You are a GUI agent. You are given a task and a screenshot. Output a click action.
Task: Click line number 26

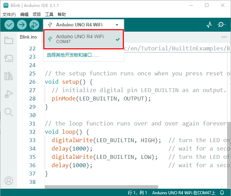point(32,82)
